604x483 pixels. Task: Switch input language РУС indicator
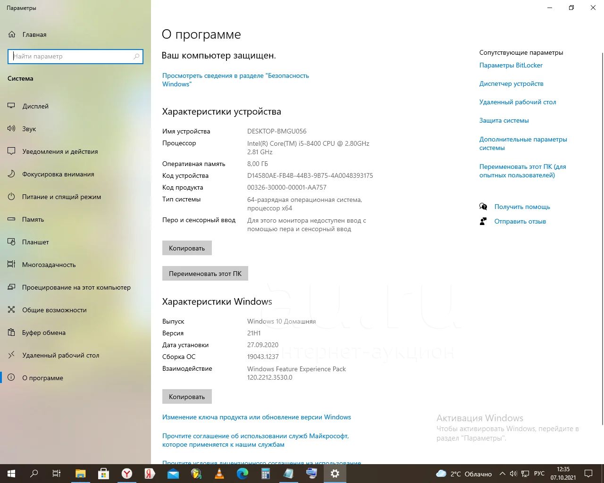(x=539, y=474)
